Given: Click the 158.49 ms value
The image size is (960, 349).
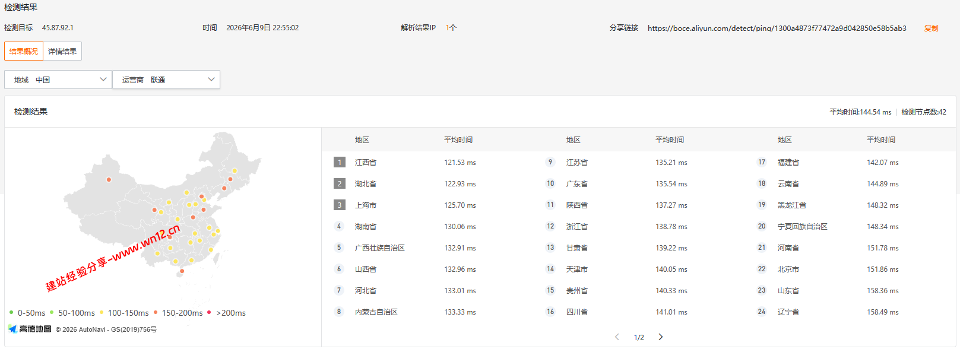Looking at the screenshot, I should (883, 312).
